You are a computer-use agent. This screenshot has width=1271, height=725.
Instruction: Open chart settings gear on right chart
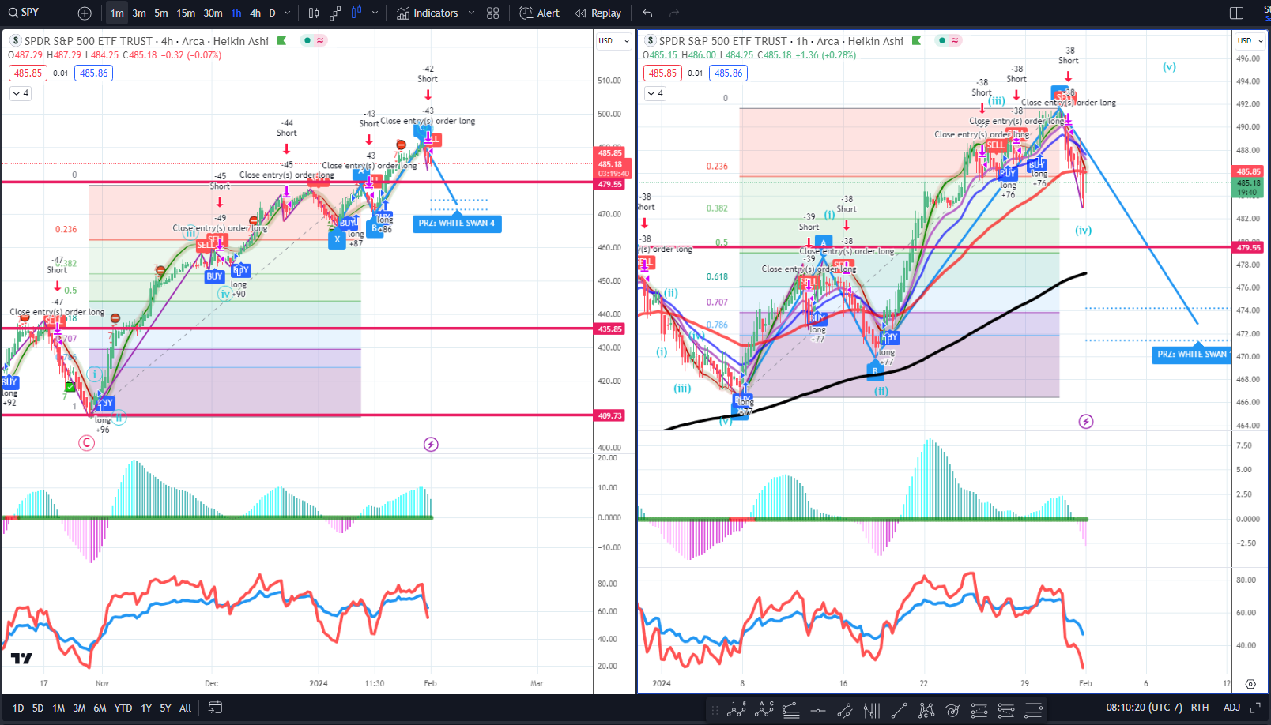tap(1250, 684)
